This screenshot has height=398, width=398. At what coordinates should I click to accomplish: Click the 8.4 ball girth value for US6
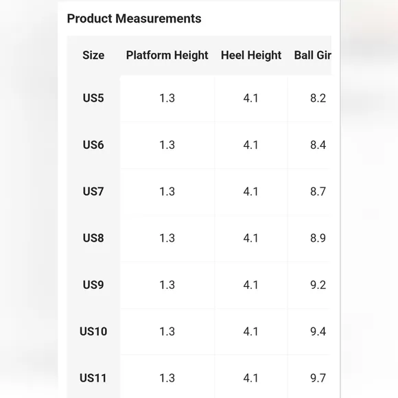(x=318, y=145)
